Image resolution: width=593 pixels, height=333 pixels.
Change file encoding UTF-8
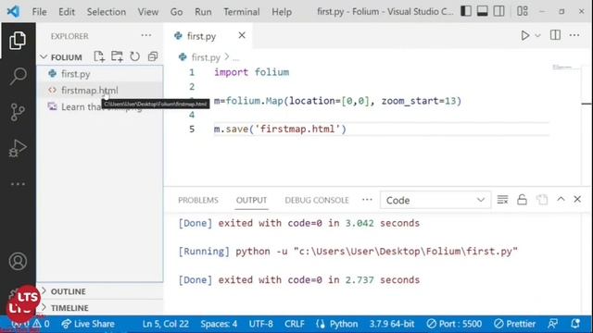tap(260, 324)
